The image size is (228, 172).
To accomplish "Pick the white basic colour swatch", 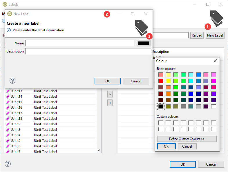I will [x=213, y=106].
